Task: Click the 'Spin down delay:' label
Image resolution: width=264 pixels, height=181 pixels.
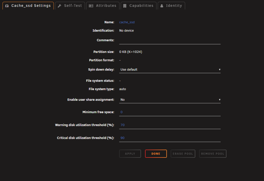Action: click(x=101, y=70)
